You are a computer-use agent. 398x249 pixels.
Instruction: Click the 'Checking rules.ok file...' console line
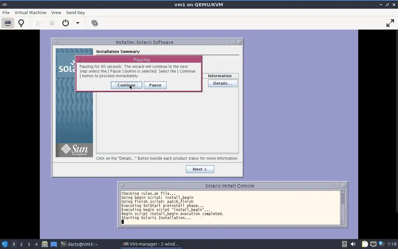pos(148,193)
